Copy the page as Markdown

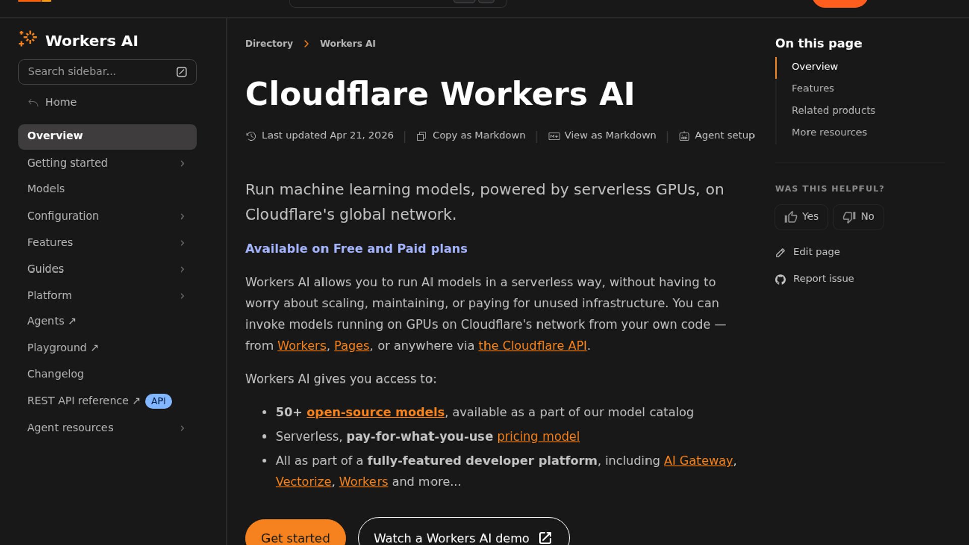tap(471, 136)
